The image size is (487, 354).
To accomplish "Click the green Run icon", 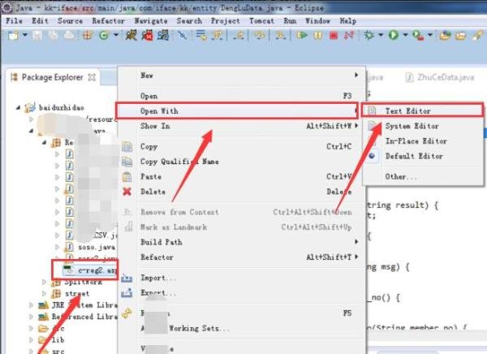I will coord(394,35).
